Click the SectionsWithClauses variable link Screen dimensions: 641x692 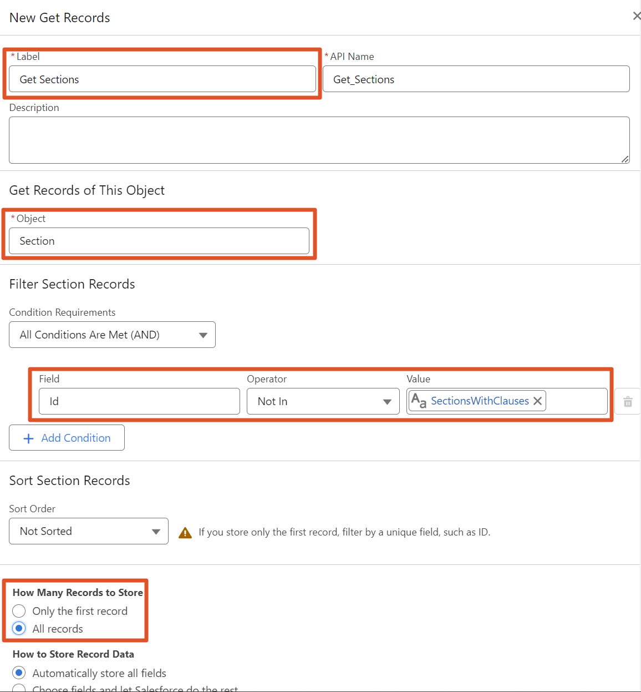pos(480,401)
